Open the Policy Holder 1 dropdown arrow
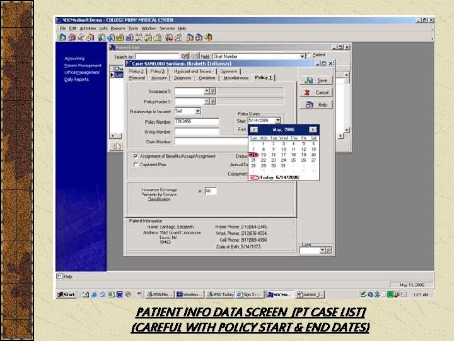 pyautogui.click(x=206, y=101)
